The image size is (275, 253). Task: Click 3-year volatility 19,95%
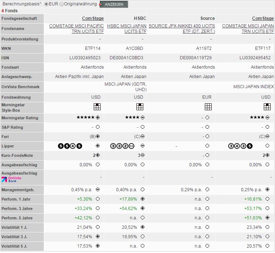coord(130,237)
